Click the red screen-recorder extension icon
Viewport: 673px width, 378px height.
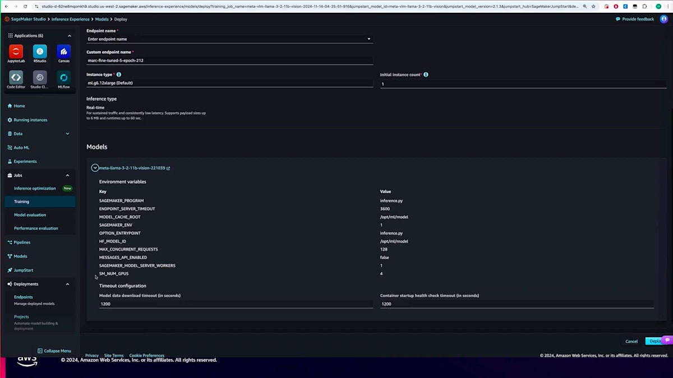click(606, 6)
